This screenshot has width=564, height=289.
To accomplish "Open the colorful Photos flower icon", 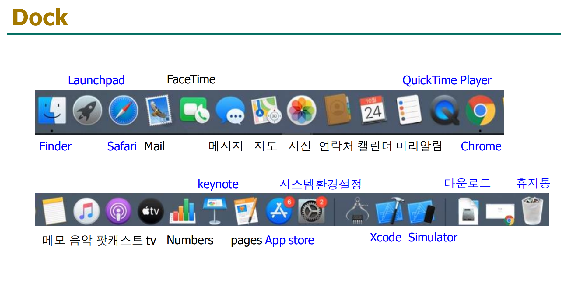I will (x=302, y=110).
